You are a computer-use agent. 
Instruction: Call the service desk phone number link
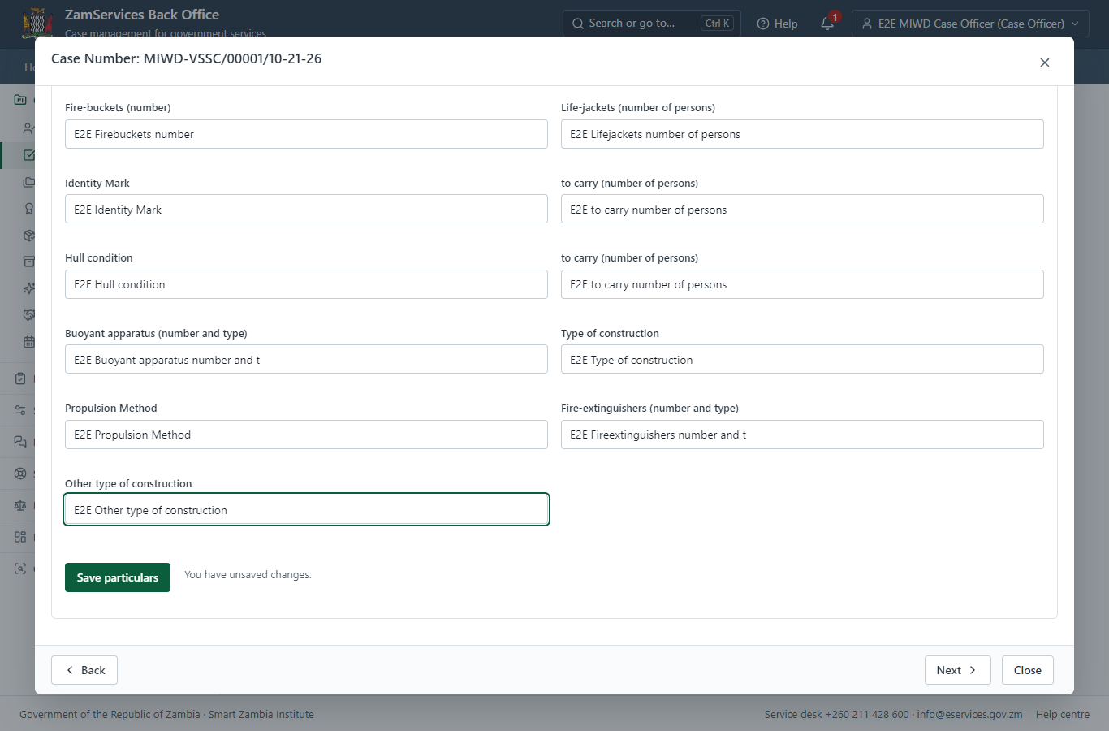coord(867,715)
